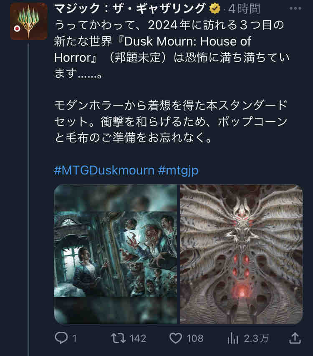The image size is (313, 356).
Task: Like the tweet with heart icon
Action: tap(176, 338)
